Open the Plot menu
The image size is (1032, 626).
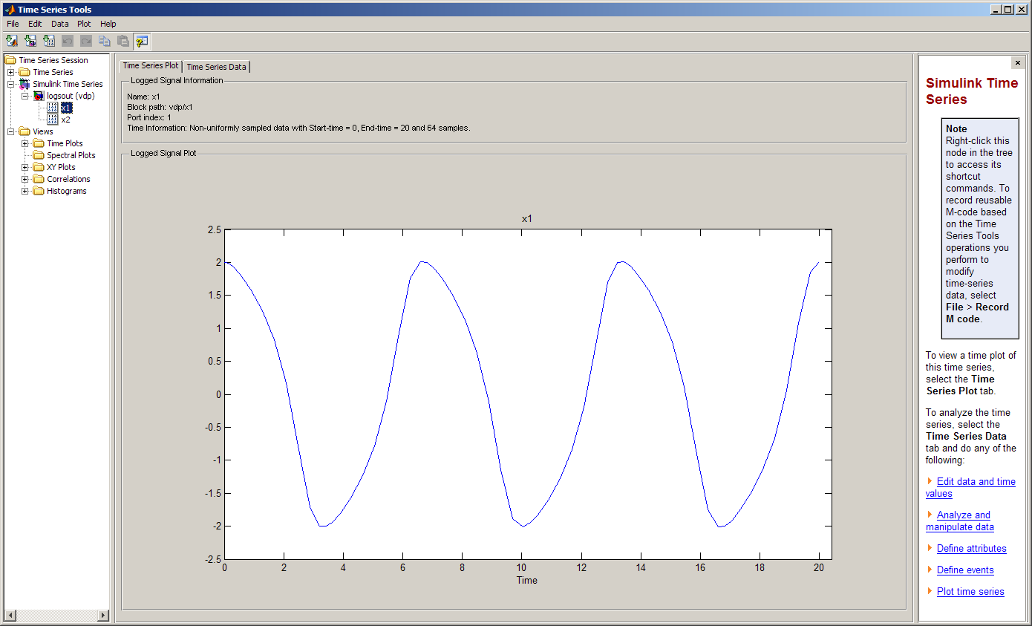[x=84, y=24]
